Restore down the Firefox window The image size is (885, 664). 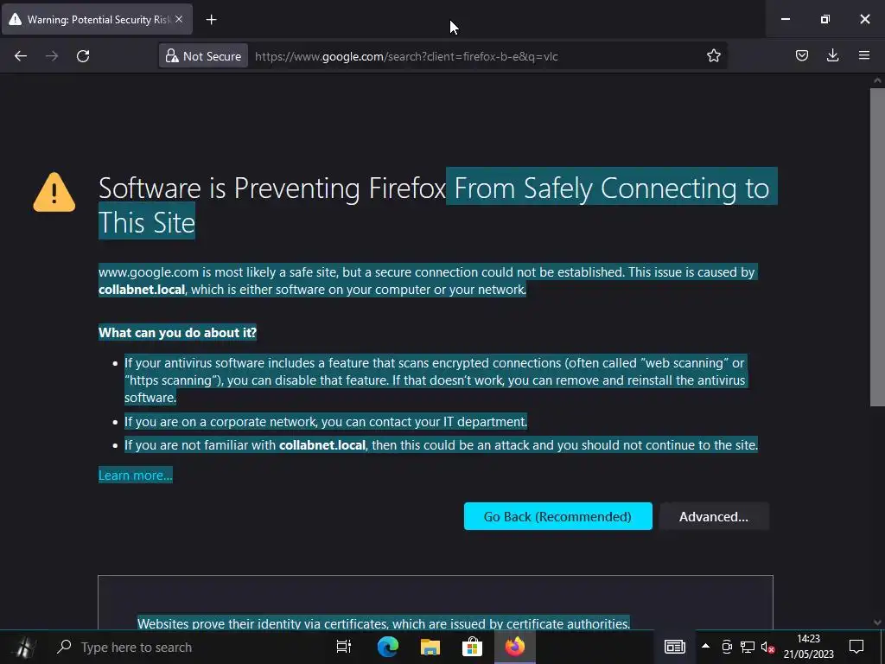pyautogui.click(x=825, y=19)
